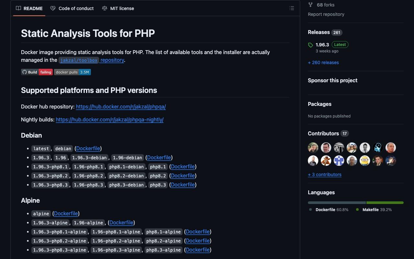The width and height of the screenshot is (414, 259).
Task: Open Contributors 17 heading link
Action: pos(328,133)
